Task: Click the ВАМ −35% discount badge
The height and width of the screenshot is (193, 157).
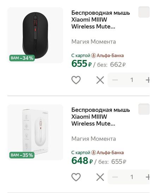Action: [22, 155]
